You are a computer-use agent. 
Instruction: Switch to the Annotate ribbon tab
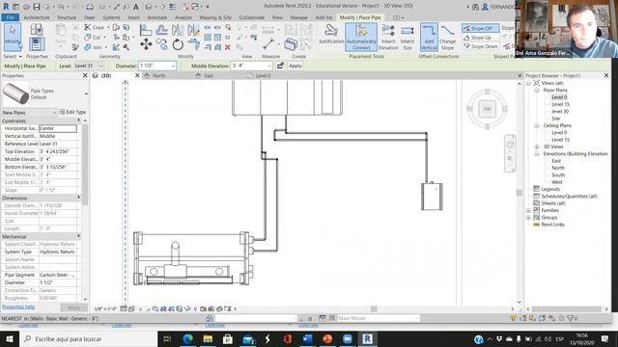tap(156, 17)
